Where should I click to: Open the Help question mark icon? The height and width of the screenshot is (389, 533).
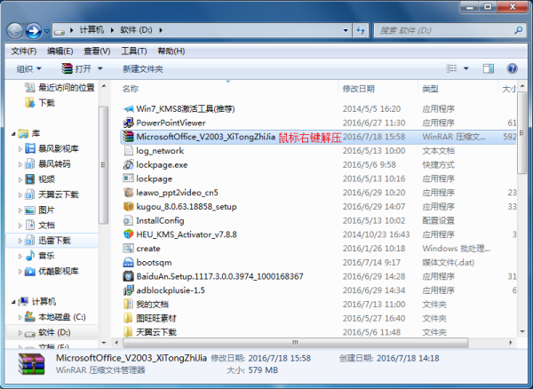pyautogui.click(x=512, y=68)
